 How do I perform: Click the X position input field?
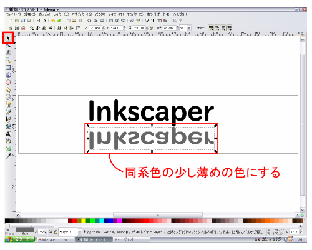pos(95,28)
